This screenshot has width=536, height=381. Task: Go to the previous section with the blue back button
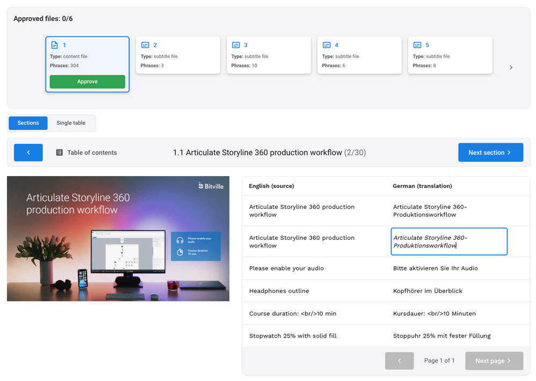pos(28,152)
